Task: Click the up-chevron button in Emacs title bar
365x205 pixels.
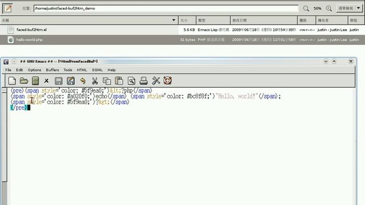Action: point(334,61)
